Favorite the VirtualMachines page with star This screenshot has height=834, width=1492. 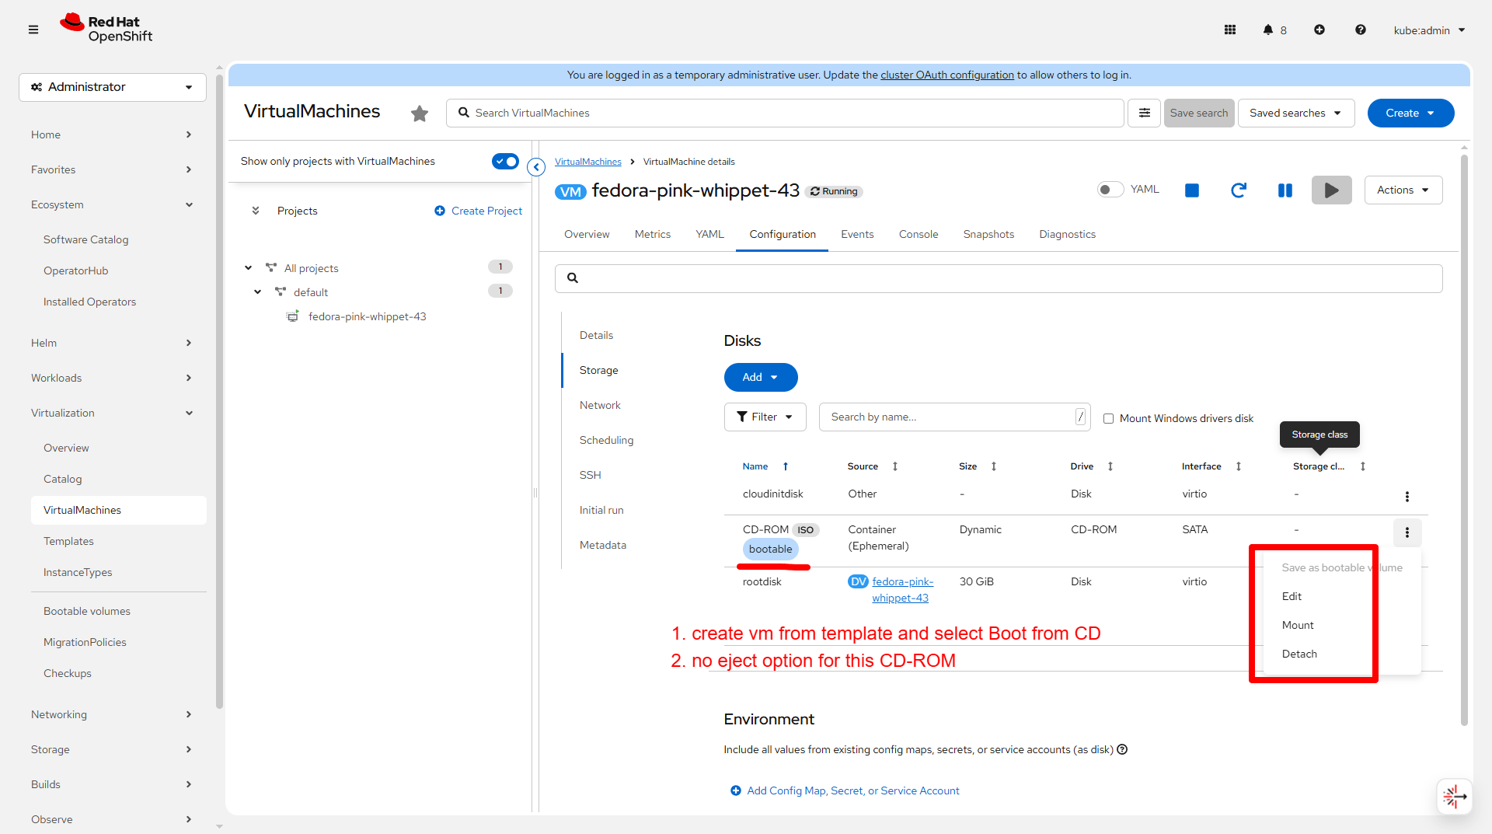420,113
